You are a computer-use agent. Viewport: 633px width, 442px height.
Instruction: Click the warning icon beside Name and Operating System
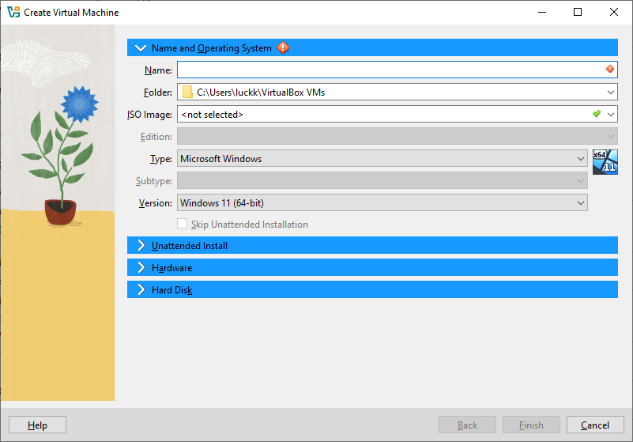pos(283,48)
